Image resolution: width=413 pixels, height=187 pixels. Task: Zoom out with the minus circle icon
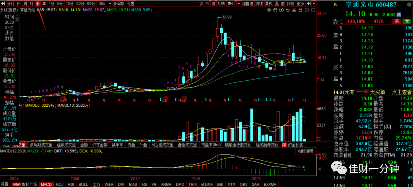pyautogui.click(x=313, y=10)
